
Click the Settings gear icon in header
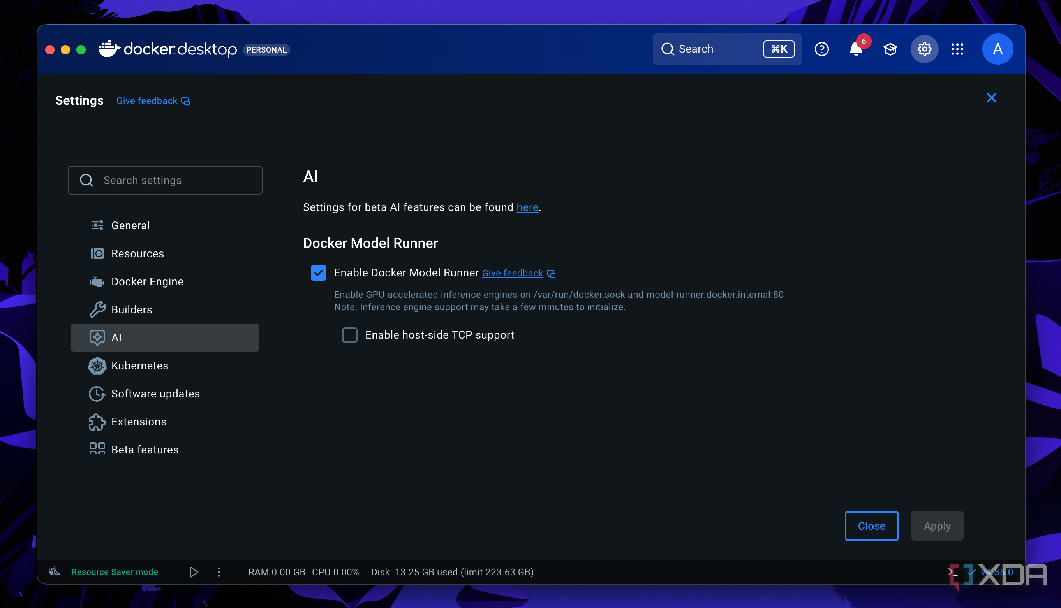(924, 49)
